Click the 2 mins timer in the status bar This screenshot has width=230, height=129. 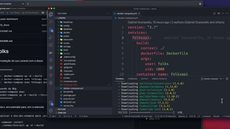tap(83, 116)
